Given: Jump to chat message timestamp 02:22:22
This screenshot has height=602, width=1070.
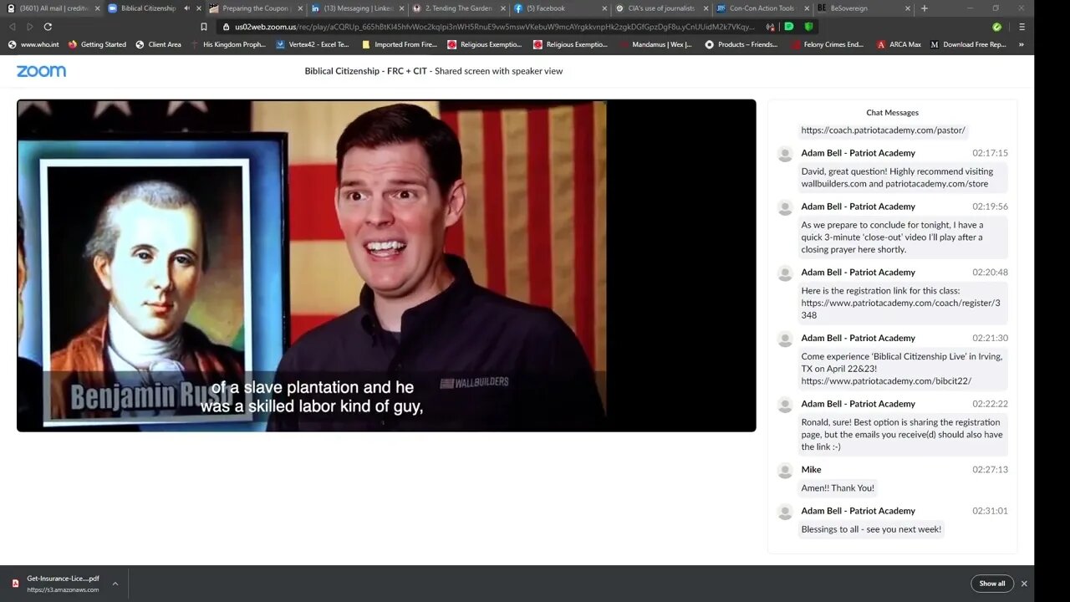Looking at the screenshot, I should coord(990,404).
